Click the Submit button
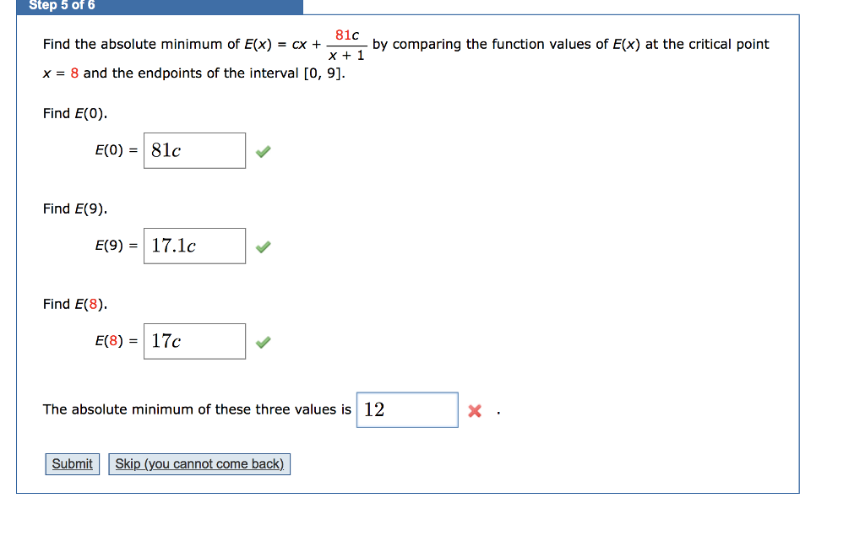The width and height of the screenshot is (865, 536). [72, 463]
